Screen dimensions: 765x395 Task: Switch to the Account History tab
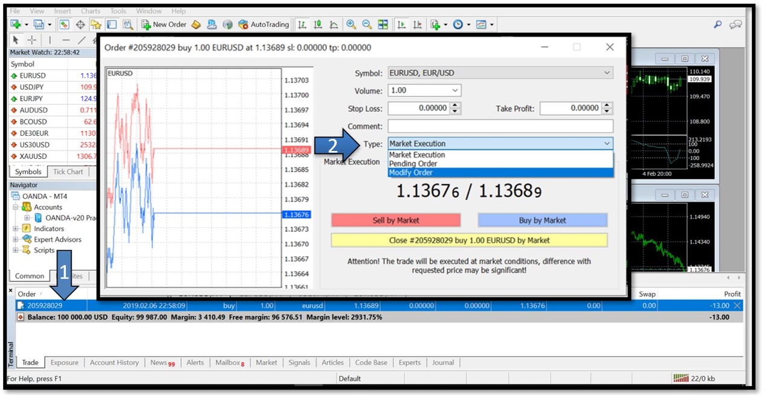coord(114,362)
